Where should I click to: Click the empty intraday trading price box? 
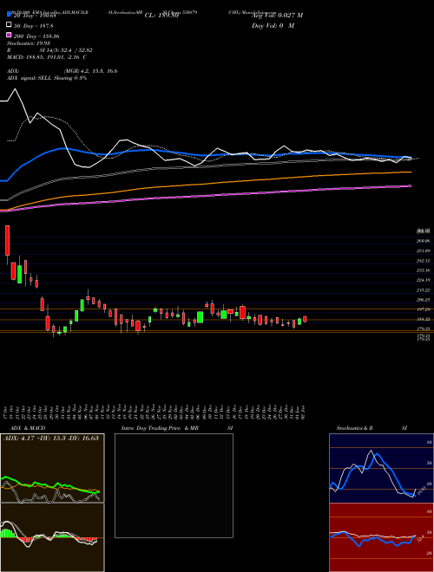[174, 485]
